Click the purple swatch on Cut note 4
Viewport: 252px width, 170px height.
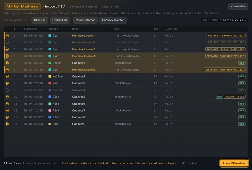tap(50, 90)
